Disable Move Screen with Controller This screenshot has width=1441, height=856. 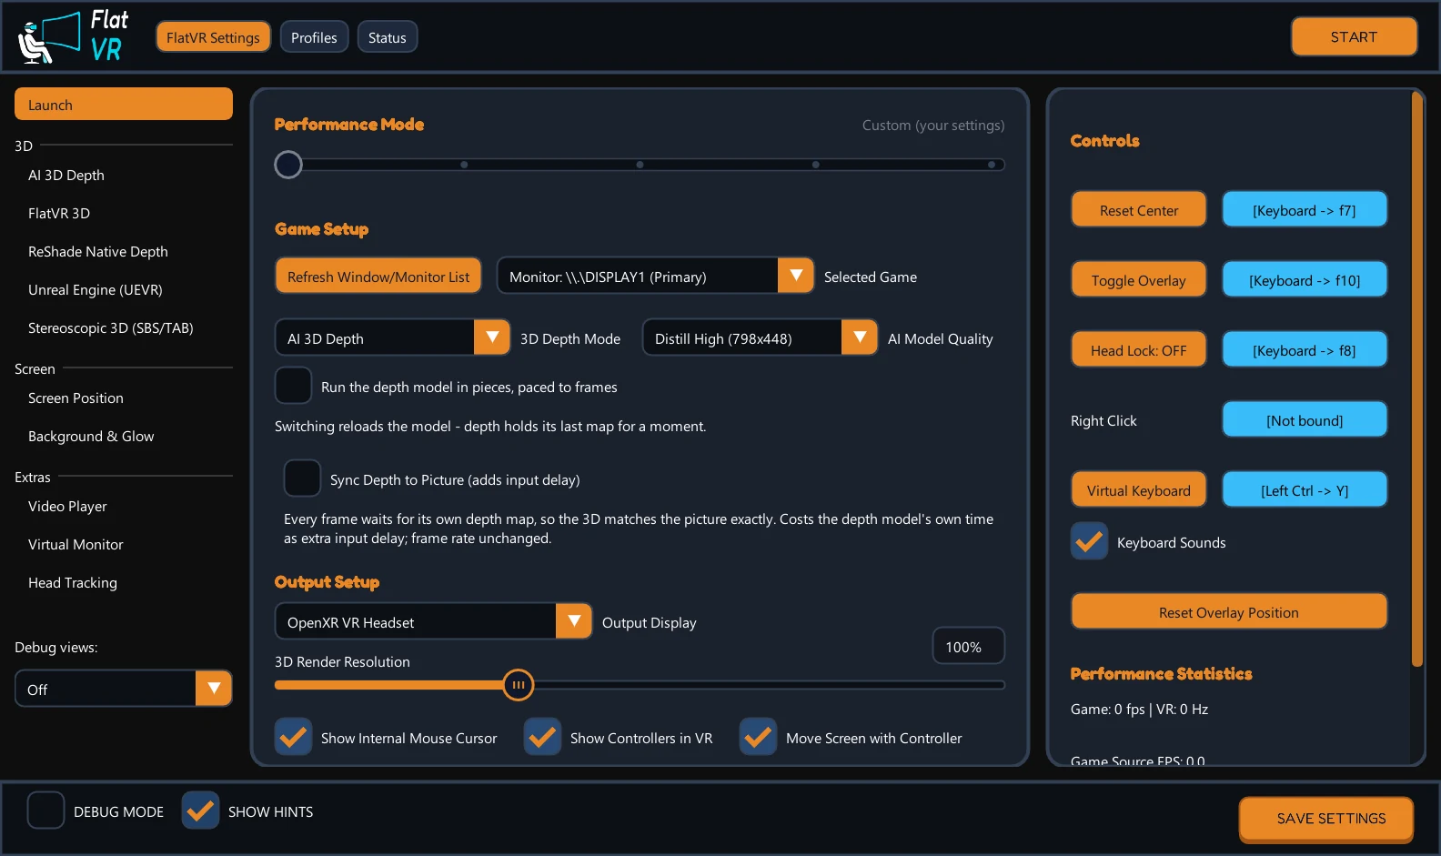pyautogui.click(x=758, y=737)
